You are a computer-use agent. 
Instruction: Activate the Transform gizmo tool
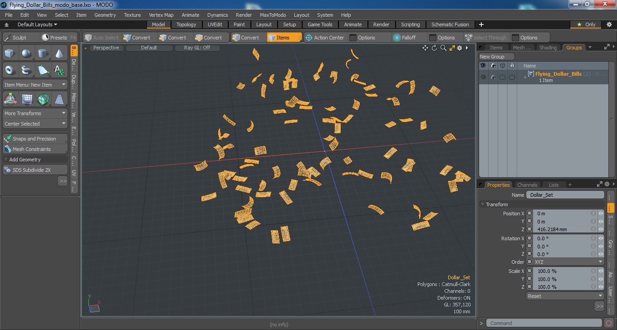tap(10, 99)
